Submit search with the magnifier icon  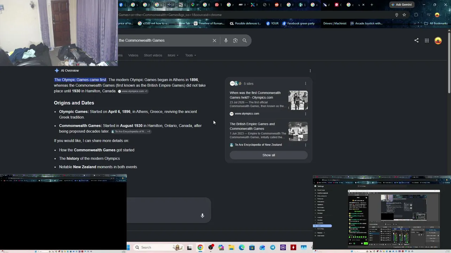[x=245, y=40]
